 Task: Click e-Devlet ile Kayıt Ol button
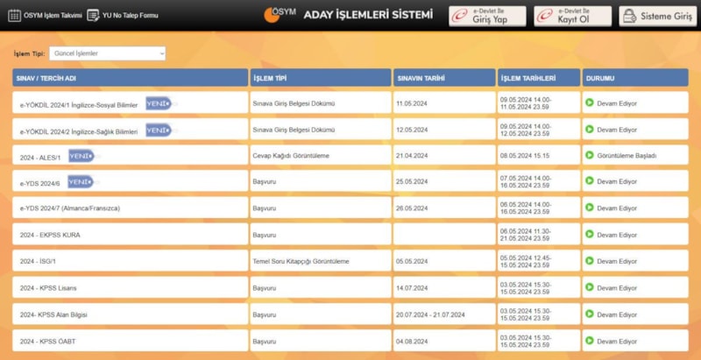[572, 16]
